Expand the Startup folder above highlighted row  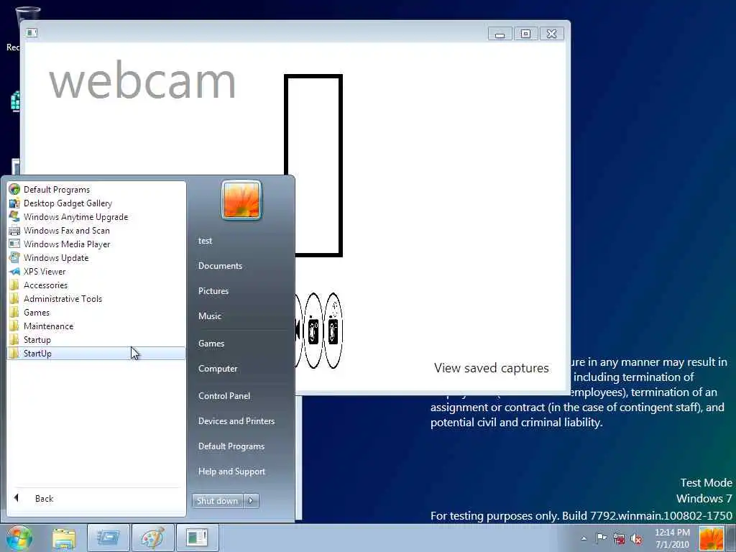click(96, 339)
